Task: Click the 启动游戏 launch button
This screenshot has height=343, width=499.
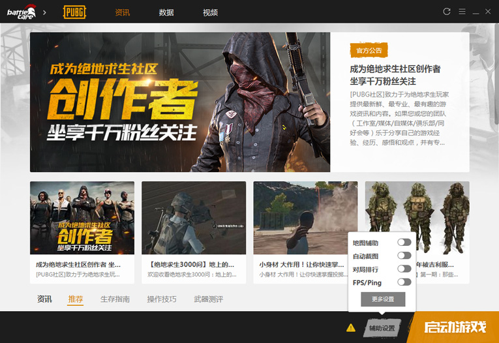Action: point(455,327)
